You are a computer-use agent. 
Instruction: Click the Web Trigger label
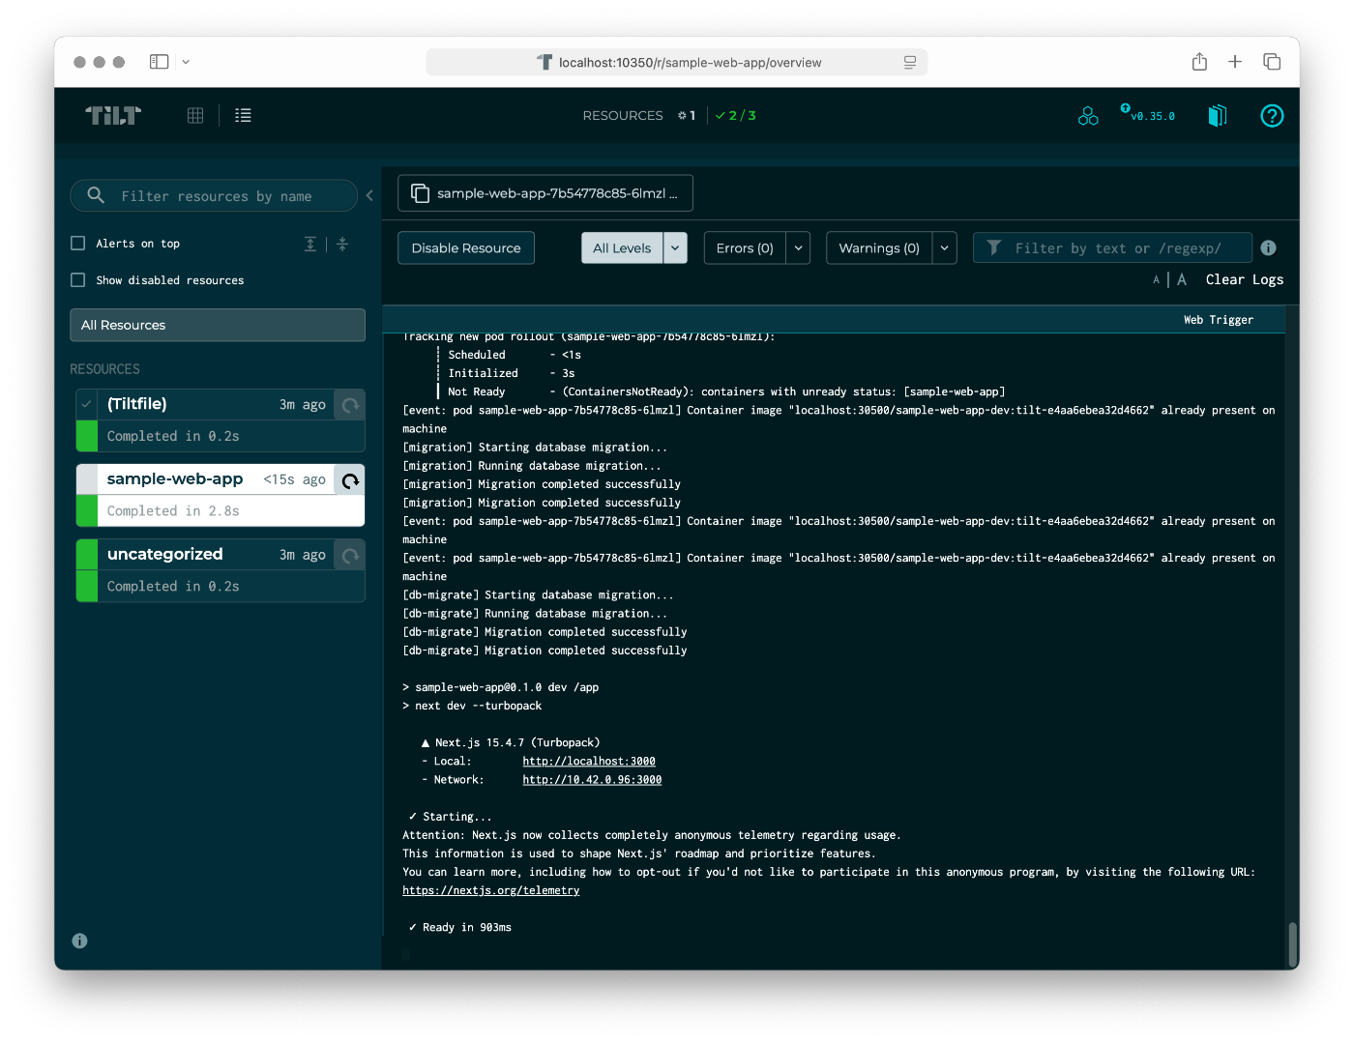1219,320
